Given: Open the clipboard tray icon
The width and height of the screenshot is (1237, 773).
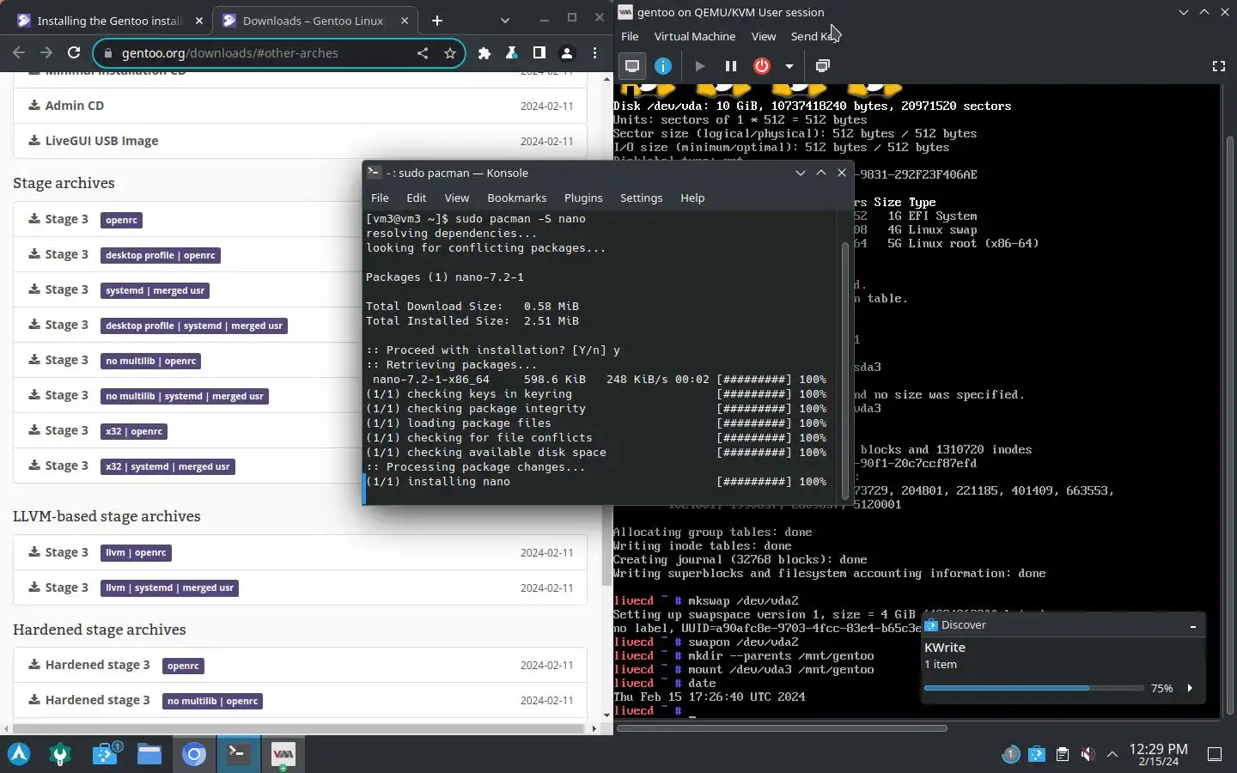Looking at the screenshot, I should [1063, 754].
